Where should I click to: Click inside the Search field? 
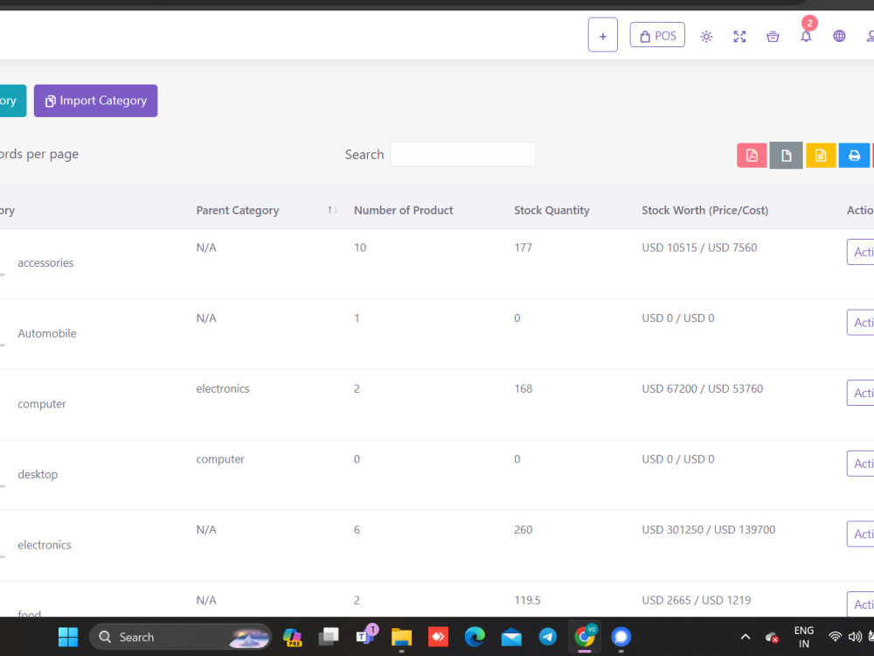[463, 154]
